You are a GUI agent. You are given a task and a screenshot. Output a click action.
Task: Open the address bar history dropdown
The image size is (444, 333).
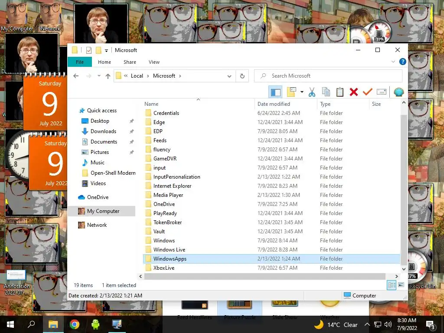229,76
